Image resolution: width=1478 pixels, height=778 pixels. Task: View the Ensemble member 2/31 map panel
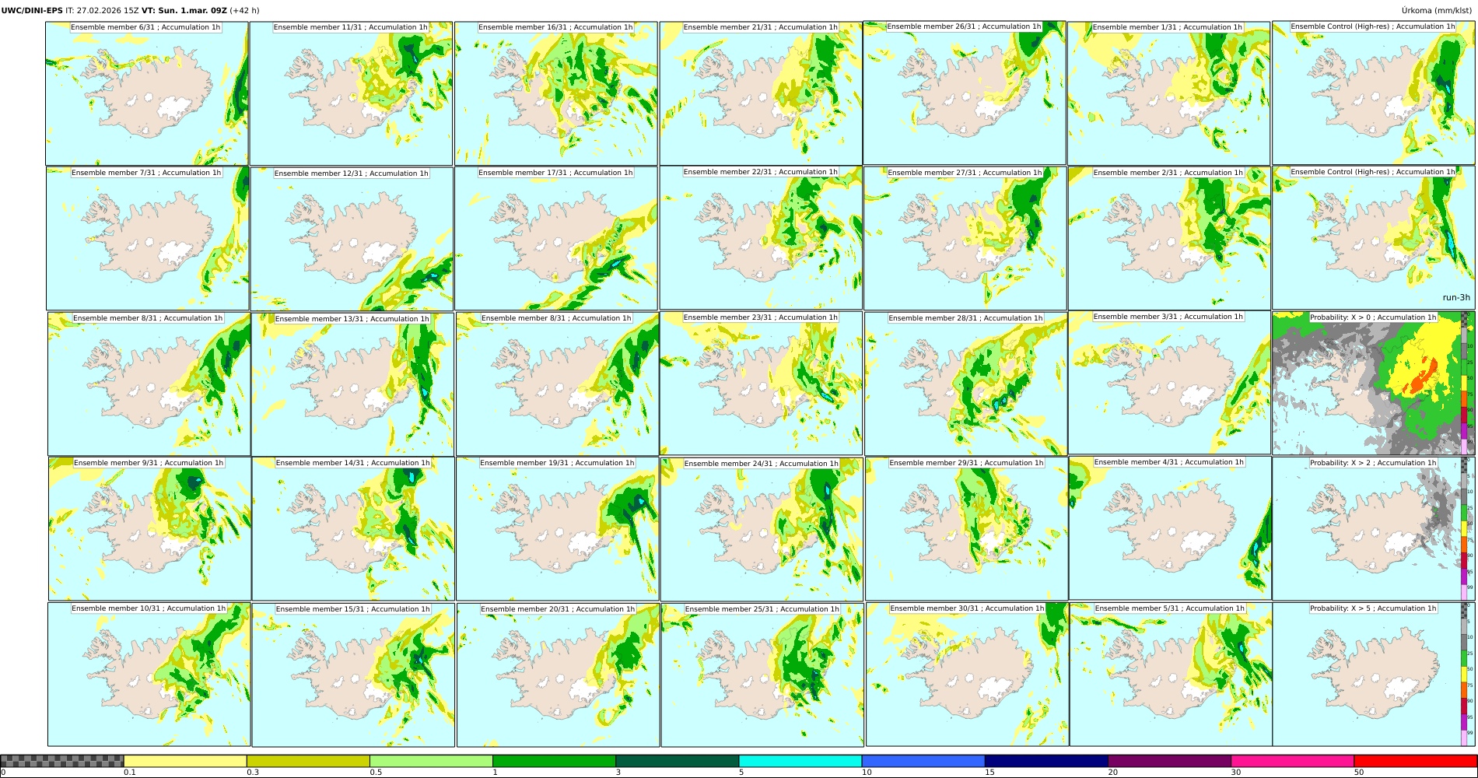(x=1169, y=239)
